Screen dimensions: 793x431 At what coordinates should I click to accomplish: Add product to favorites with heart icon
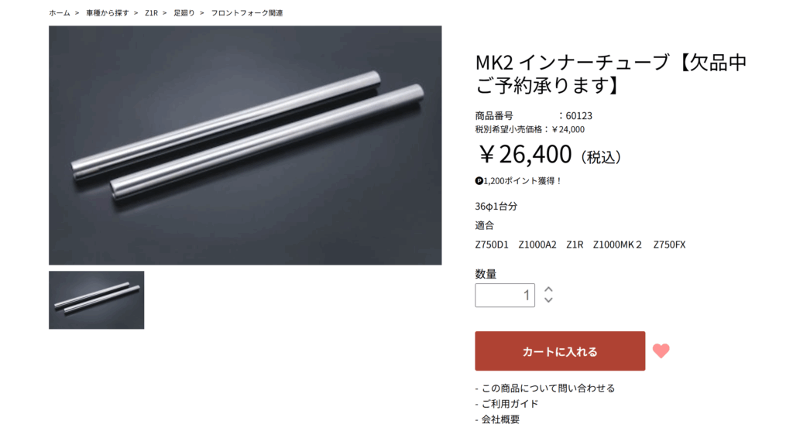661,351
